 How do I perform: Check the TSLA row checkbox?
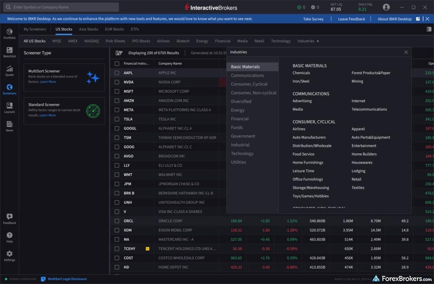[x=117, y=119]
